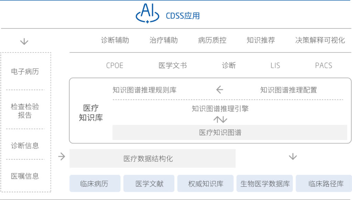The height and width of the screenshot is (200, 352).
Task: Click the 临床路径库 button
Action: click(324, 184)
